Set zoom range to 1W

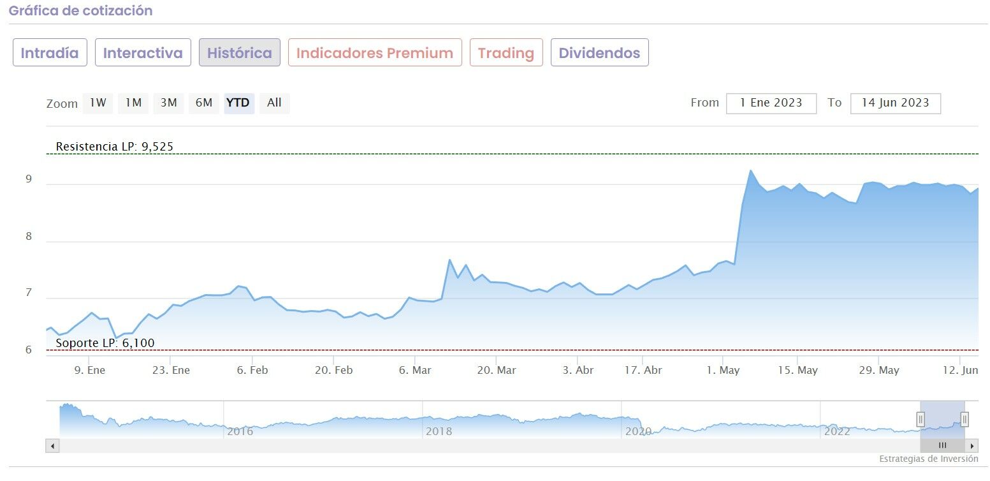pos(98,103)
